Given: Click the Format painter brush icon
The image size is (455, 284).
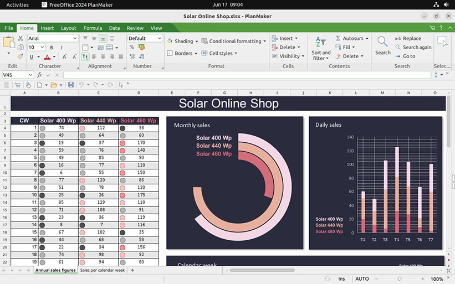Looking at the screenshot, I should (21, 56).
